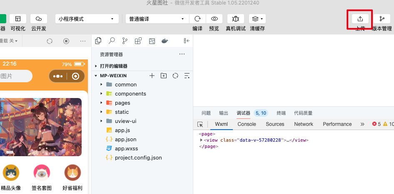Show more devtools tabs via » chevron

362,124
